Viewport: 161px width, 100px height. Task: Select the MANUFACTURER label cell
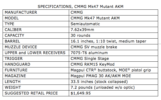tap(36, 12)
